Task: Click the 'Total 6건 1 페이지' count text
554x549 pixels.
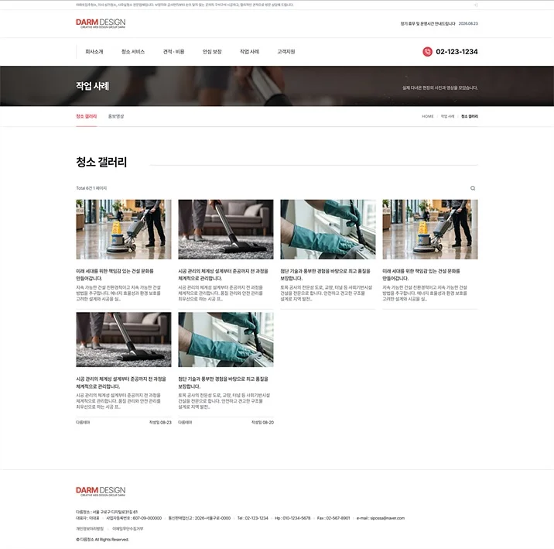Action: pyautogui.click(x=91, y=188)
